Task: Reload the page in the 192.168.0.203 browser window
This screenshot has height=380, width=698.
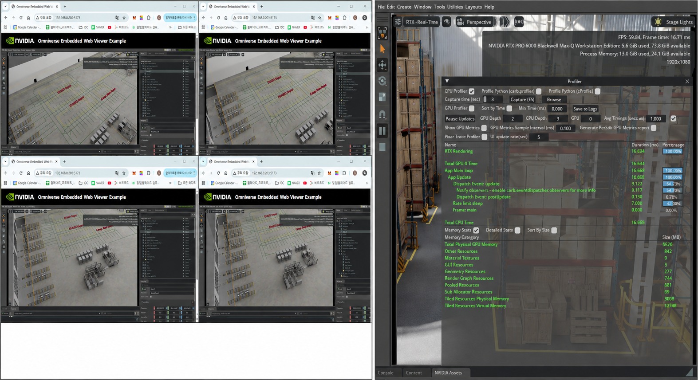Action: [x=218, y=173]
